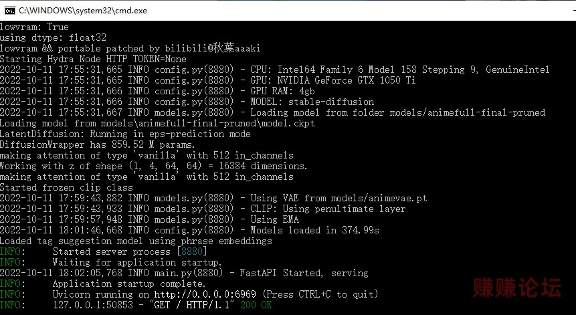This screenshot has width=576, height=315.
Task: Click the green "200 OK" status text
Action: 256,305
